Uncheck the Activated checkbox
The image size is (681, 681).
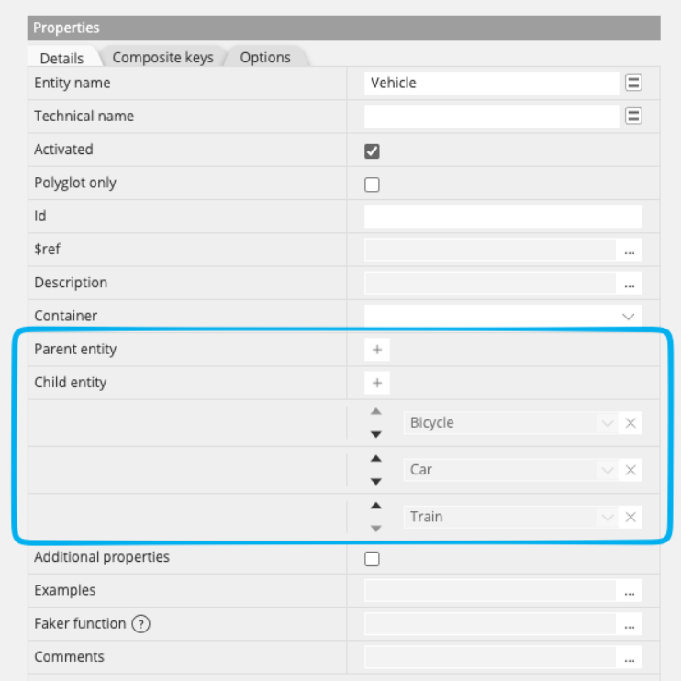click(372, 151)
